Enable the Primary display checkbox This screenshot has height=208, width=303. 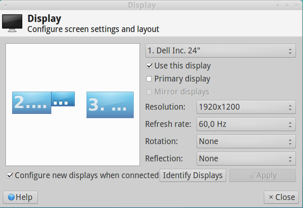click(149, 79)
